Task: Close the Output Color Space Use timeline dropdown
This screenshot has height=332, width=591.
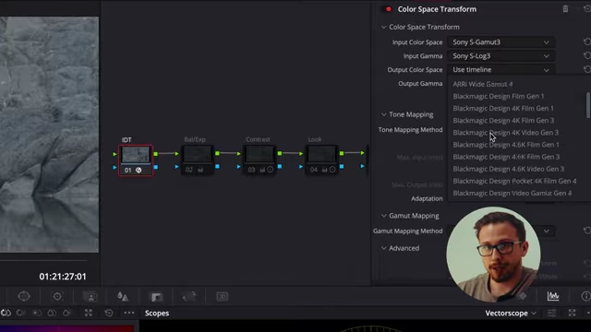Action: (x=501, y=69)
